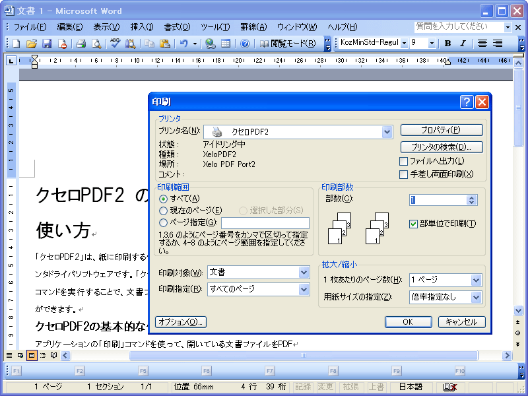Select ページ指定(G) radio button

pos(163,222)
